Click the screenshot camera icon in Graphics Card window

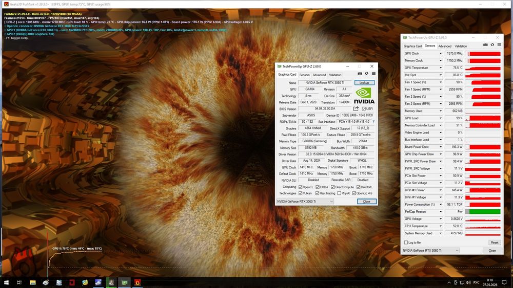click(x=360, y=74)
